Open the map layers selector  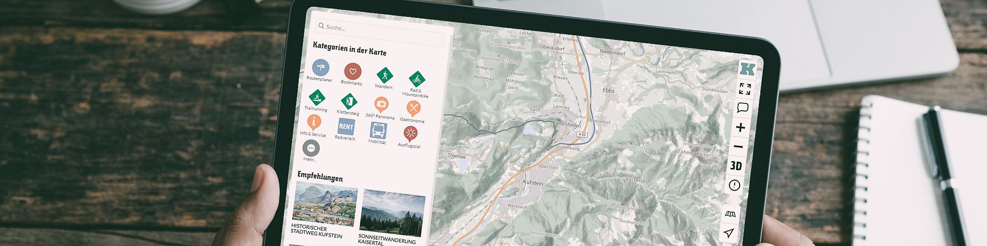(x=730, y=214)
